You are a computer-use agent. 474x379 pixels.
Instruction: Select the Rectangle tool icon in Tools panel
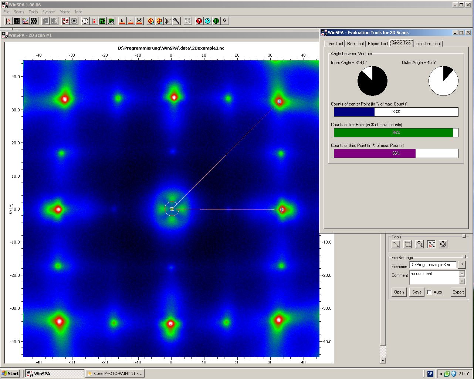tap(408, 244)
